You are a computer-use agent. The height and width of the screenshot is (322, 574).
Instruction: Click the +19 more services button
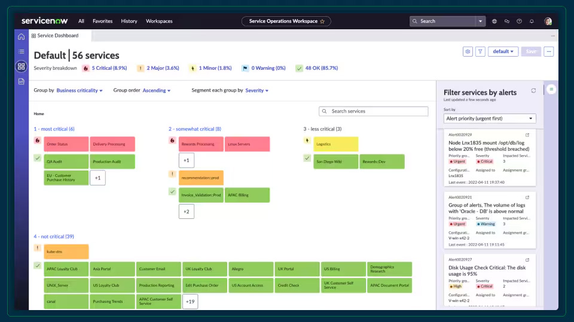click(x=190, y=302)
